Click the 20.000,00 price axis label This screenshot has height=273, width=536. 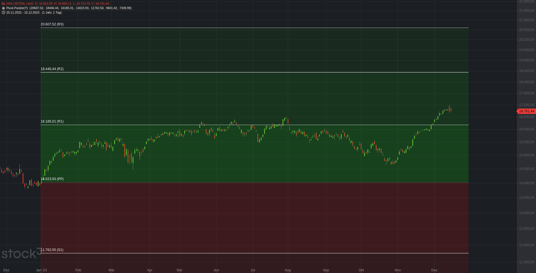(526, 40)
